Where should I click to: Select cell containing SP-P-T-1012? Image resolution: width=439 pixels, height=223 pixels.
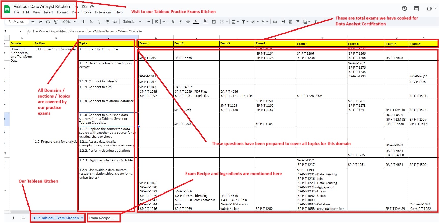pyautogui.click(x=156, y=82)
